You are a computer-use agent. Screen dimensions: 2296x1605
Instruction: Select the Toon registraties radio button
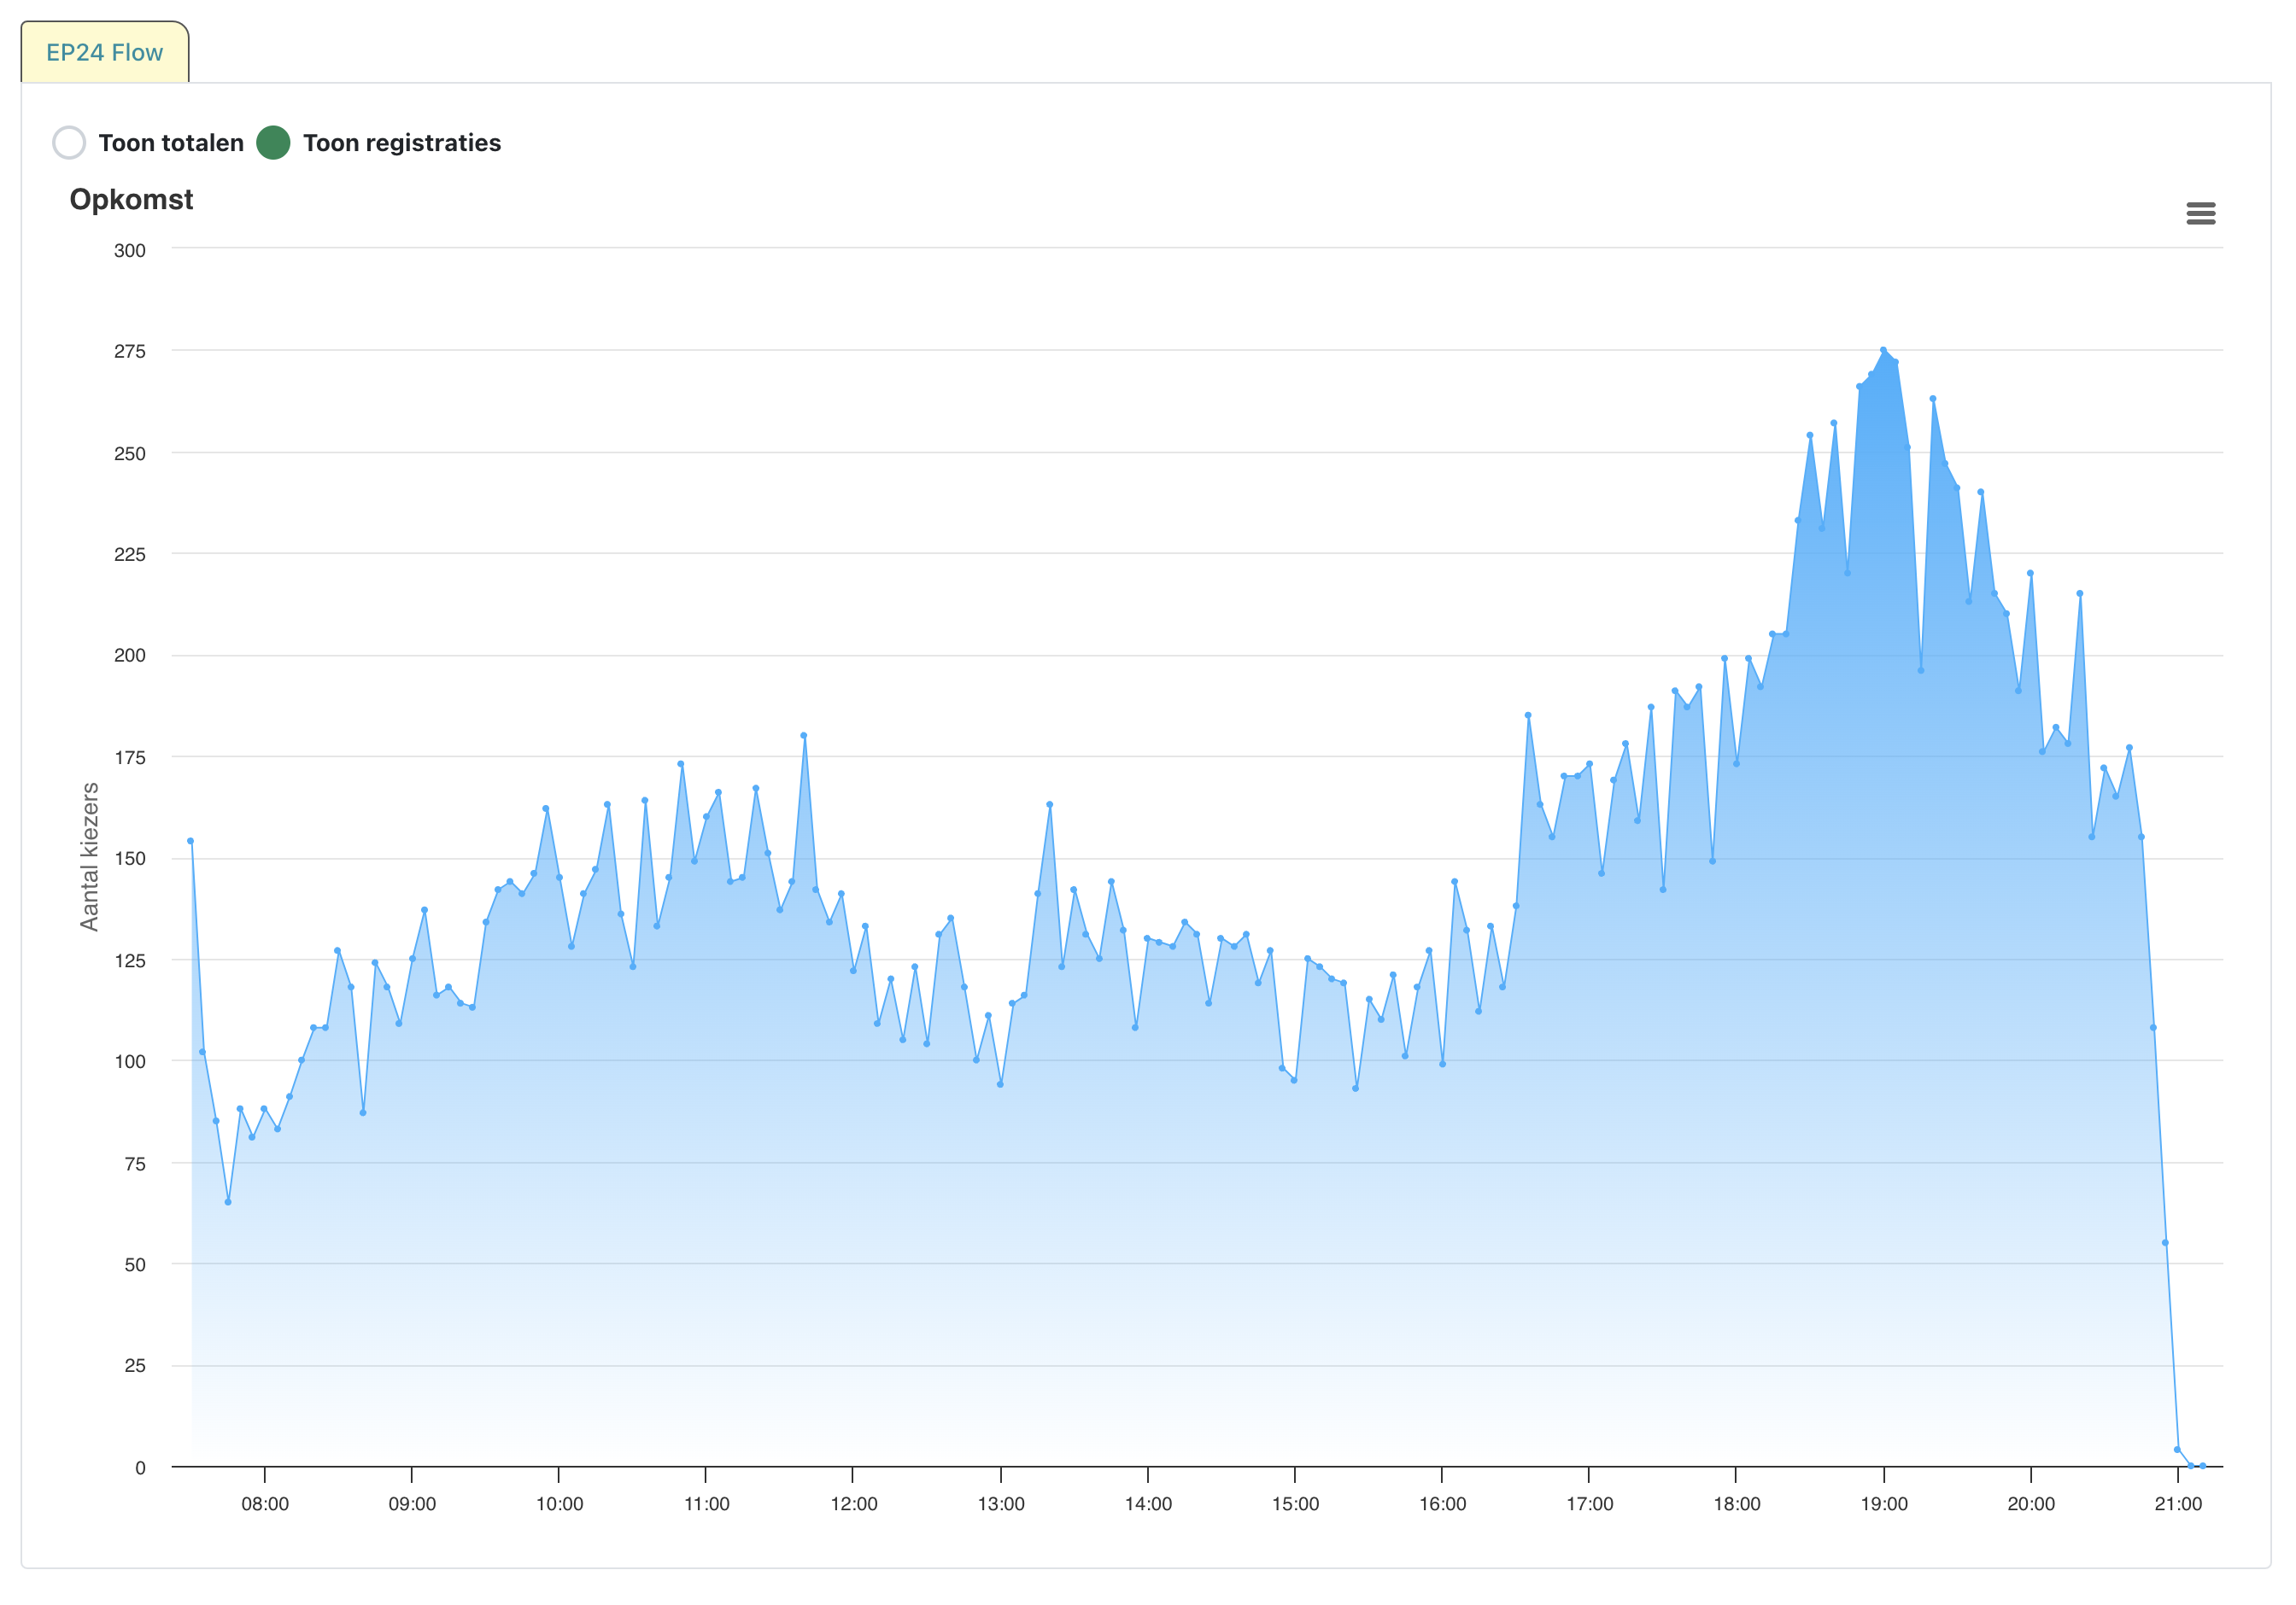pos(273,143)
